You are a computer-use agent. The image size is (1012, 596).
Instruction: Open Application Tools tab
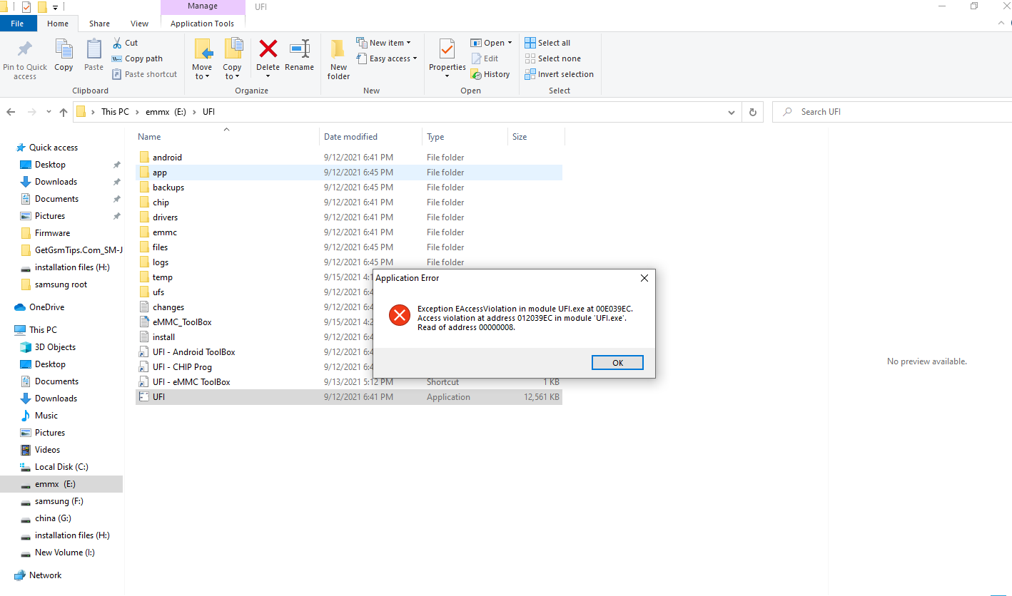coord(203,24)
